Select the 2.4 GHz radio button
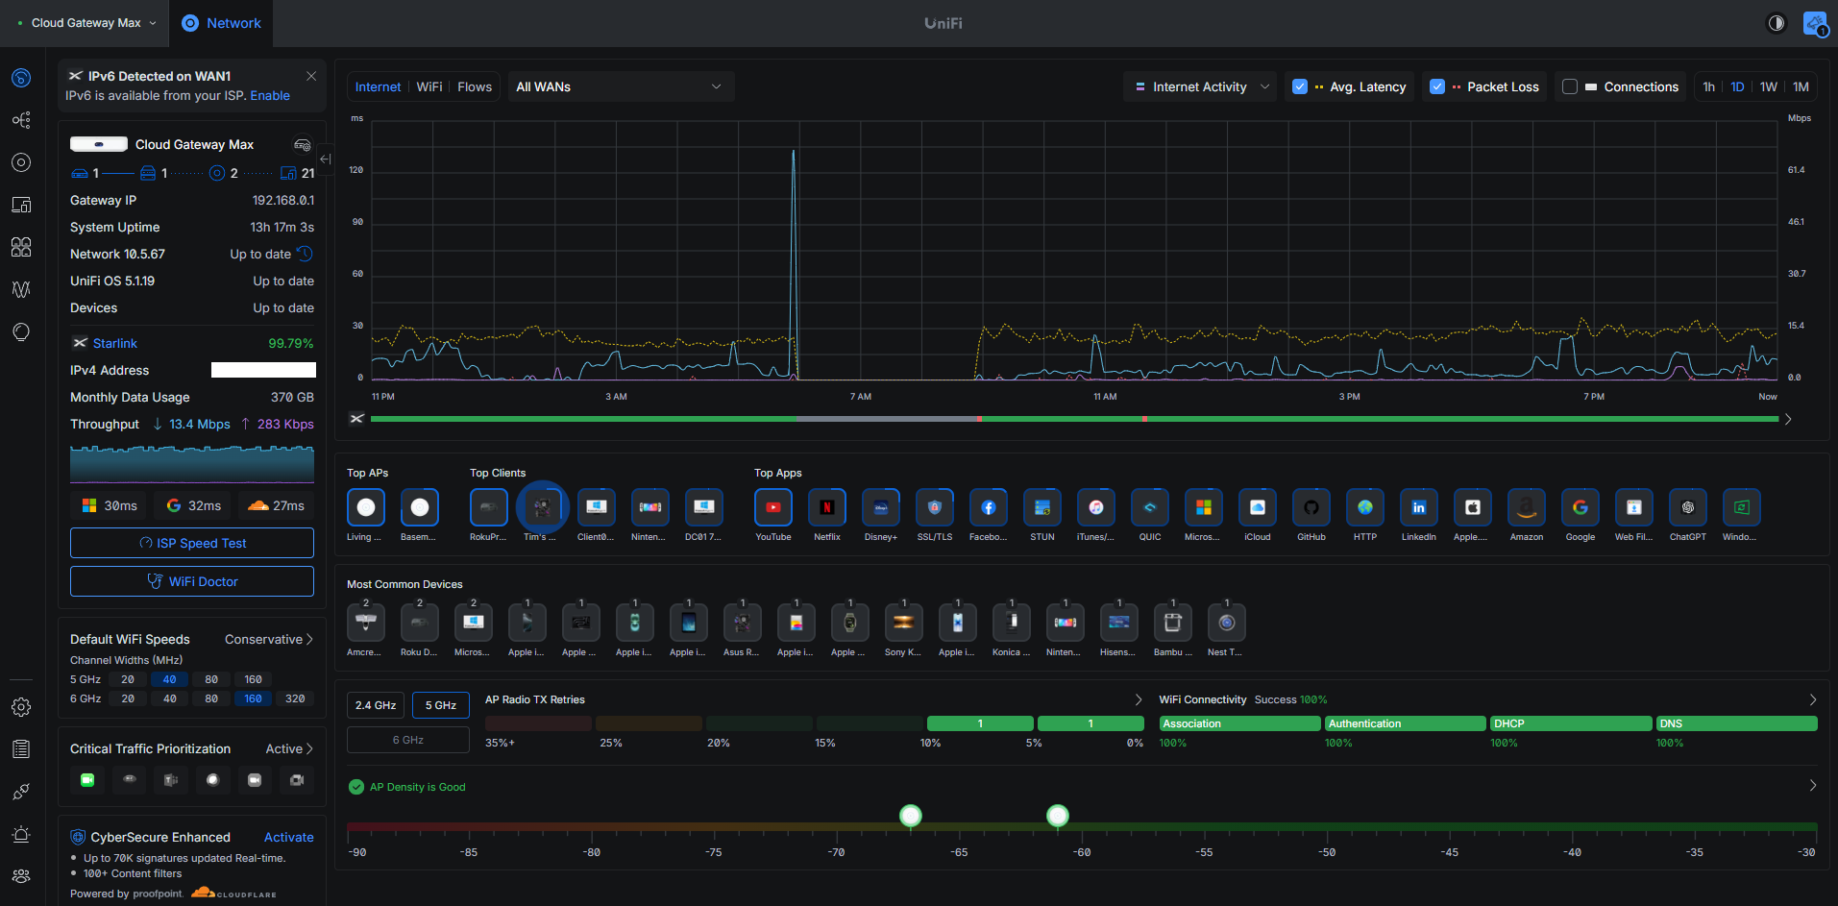Viewport: 1838px width, 906px height. tap(376, 705)
